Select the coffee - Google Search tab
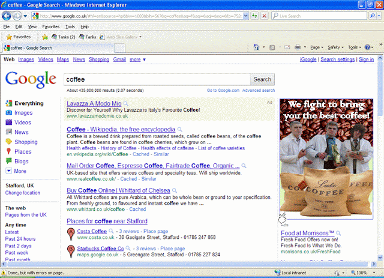This screenshot has height=278, width=384. 58,48
